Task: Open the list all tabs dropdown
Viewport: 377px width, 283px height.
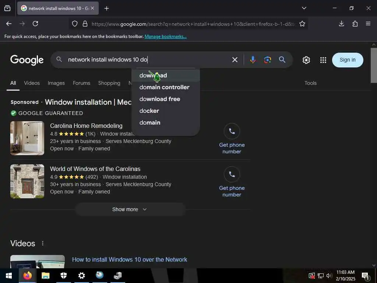Action: coord(304,8)
